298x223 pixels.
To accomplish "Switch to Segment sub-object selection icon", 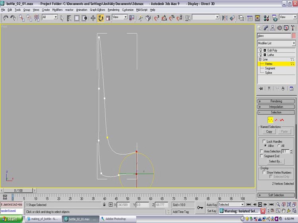I will coord(276,120).
